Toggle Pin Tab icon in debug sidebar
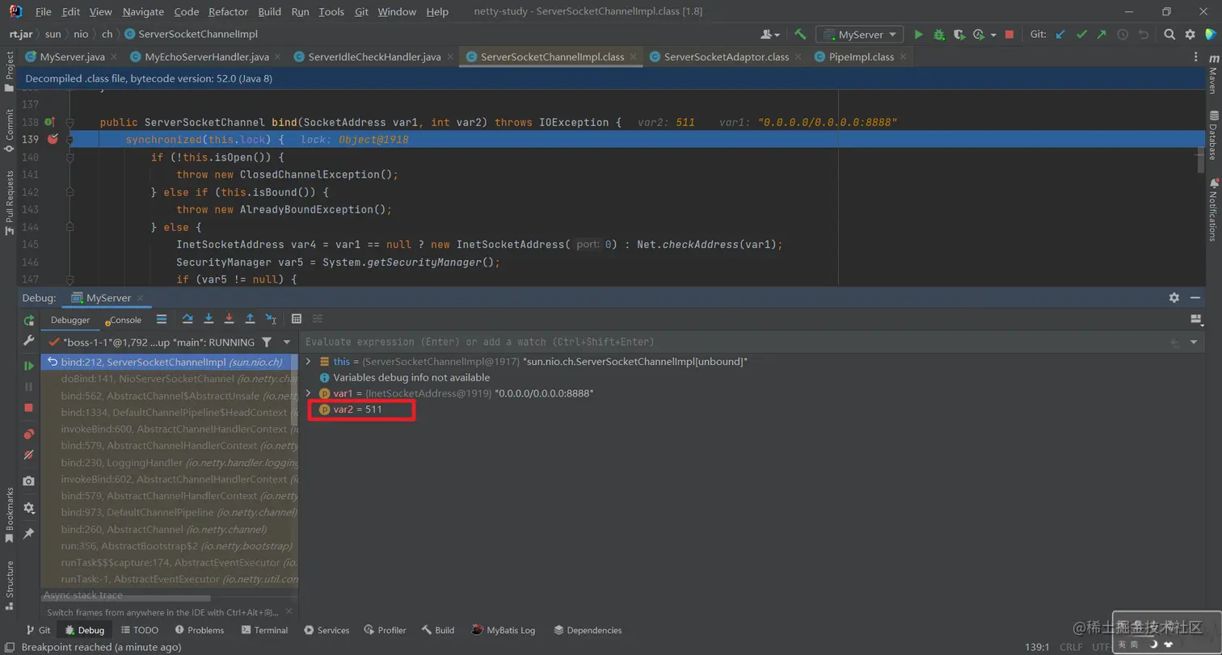This screenshot has width=1222, height=655. [29, 534]
